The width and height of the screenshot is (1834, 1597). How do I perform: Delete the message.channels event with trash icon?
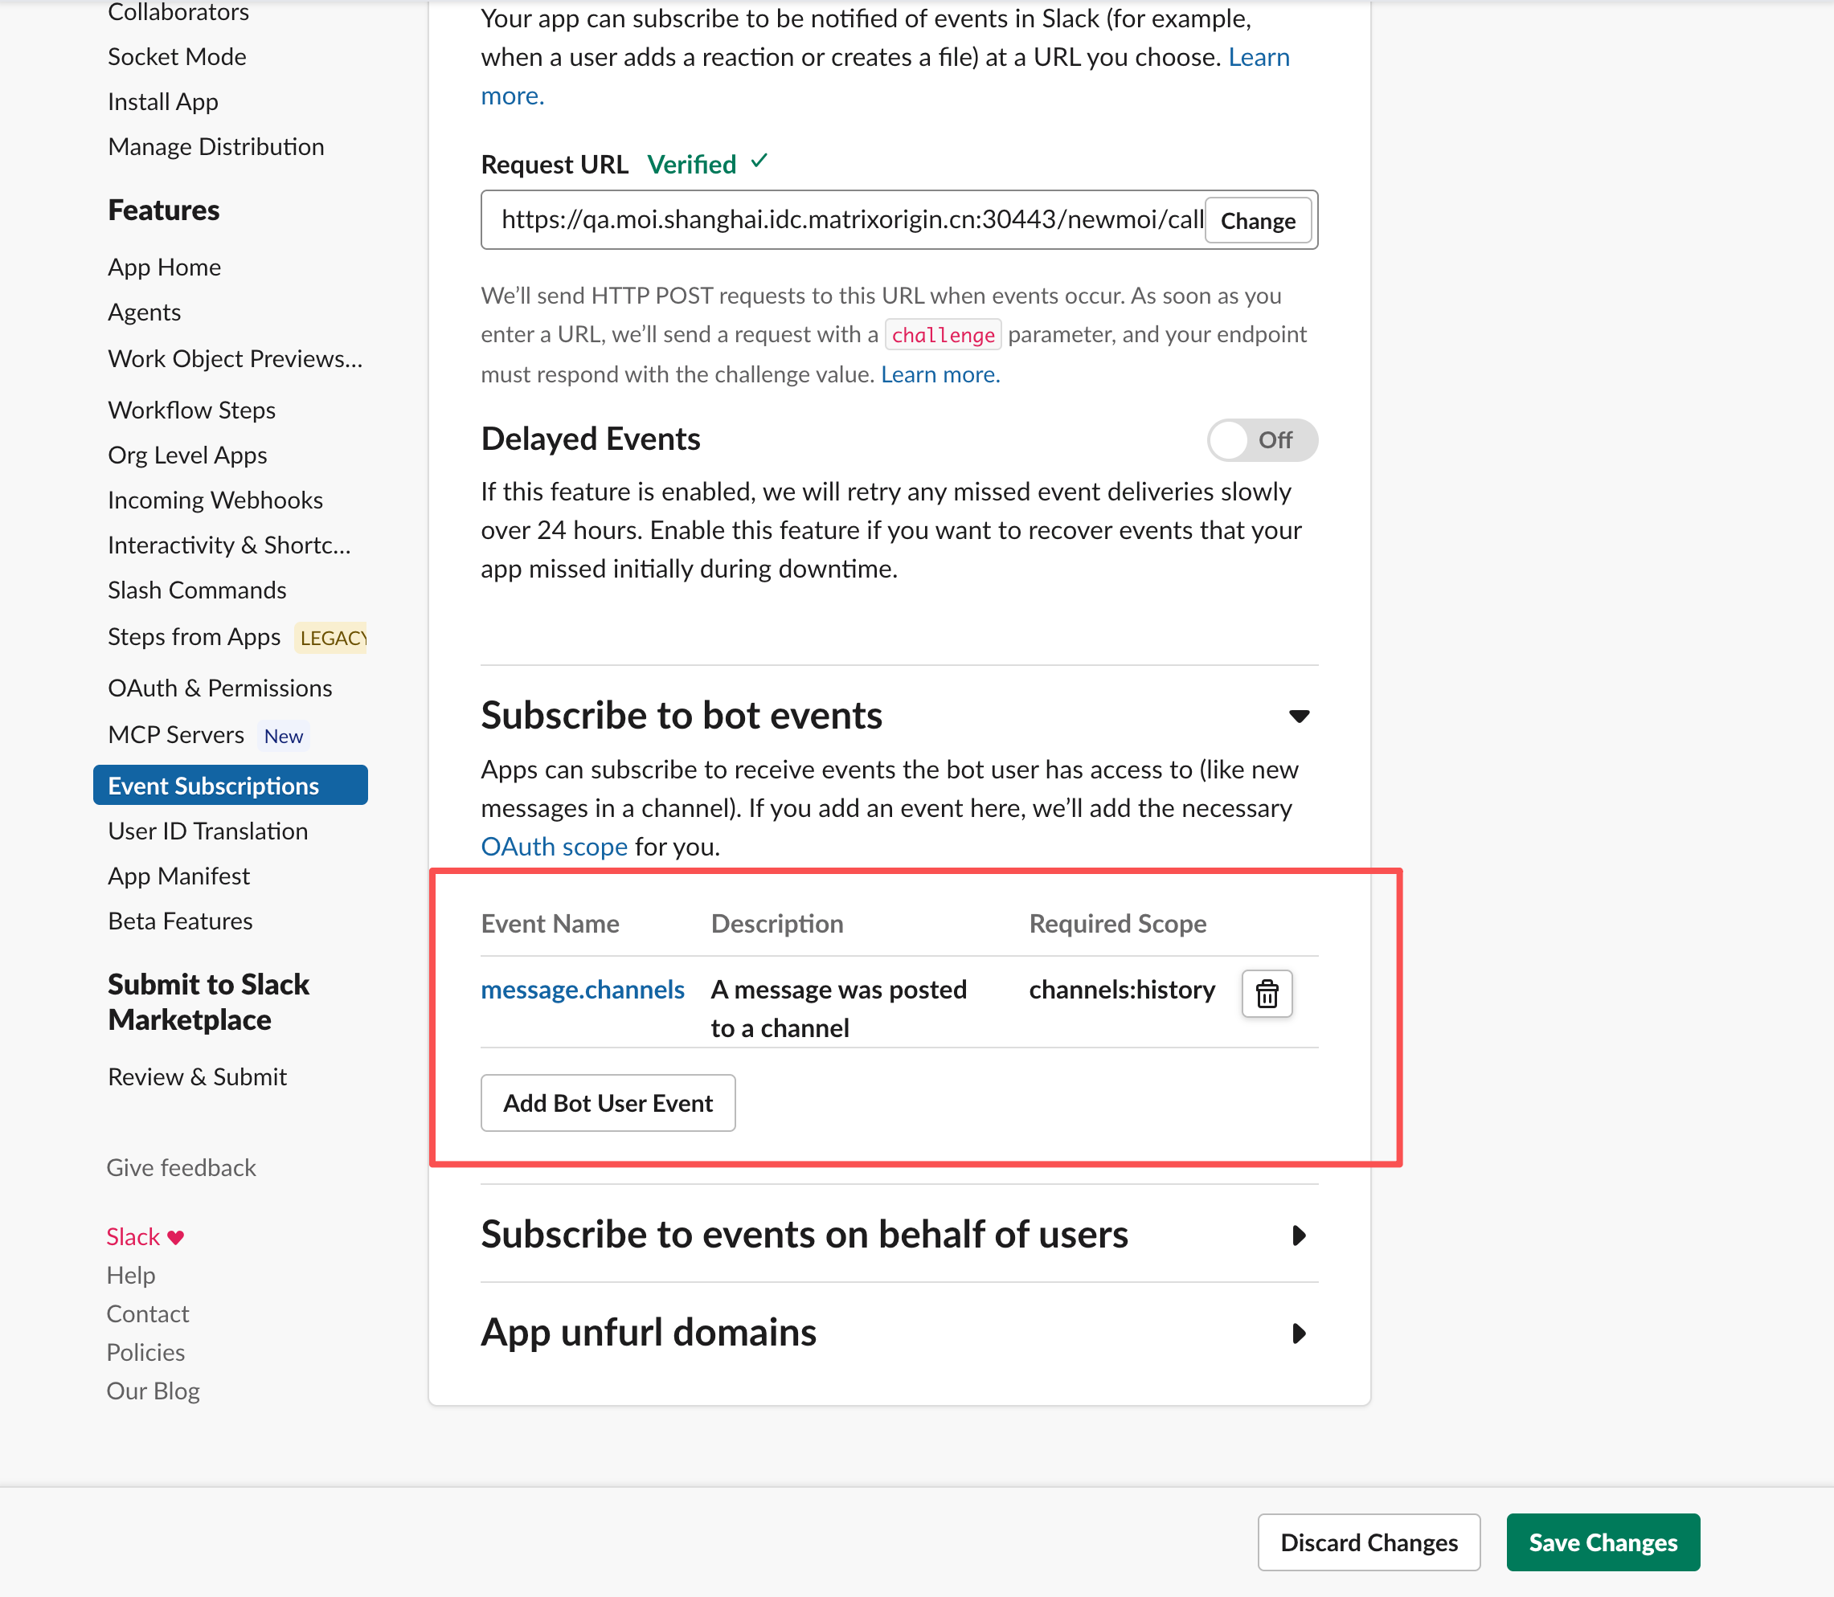[x=1266, y=993]
